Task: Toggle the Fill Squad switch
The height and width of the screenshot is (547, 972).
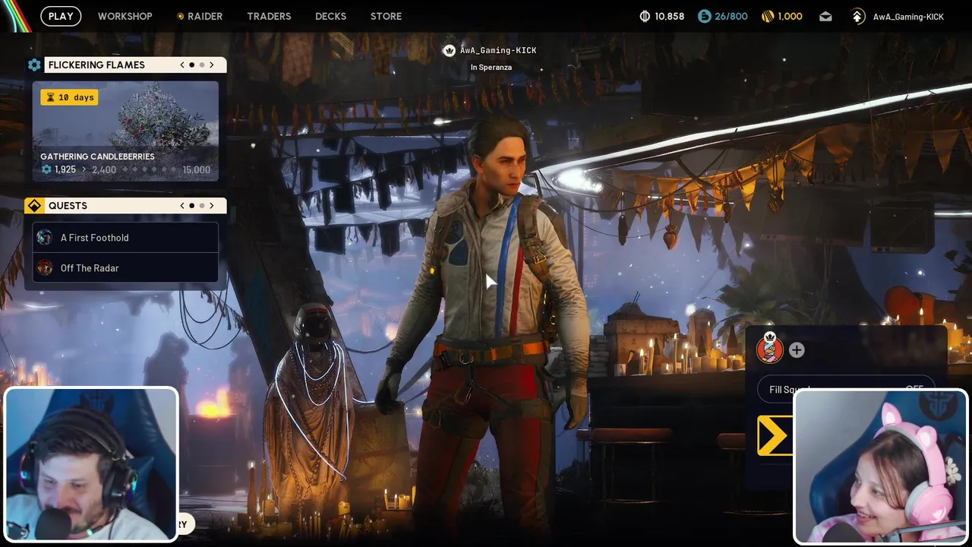Action: (x=846, y=390)
